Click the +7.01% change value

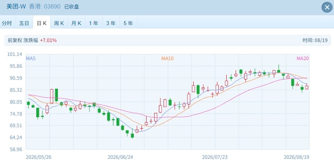[x=48, y=40]
